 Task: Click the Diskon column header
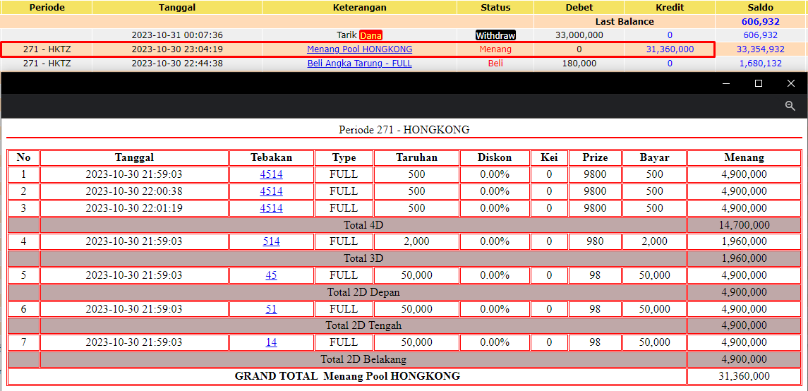click(495, 157)
